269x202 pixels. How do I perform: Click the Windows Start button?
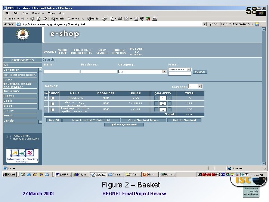pos(9,175)
